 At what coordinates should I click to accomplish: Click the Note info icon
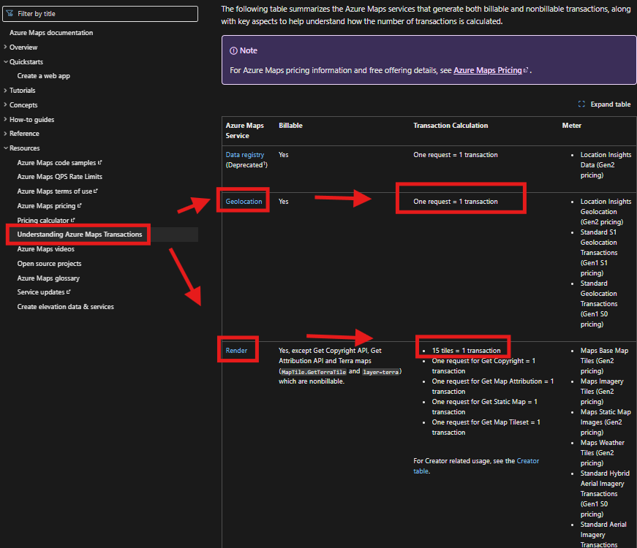point(233,50)
